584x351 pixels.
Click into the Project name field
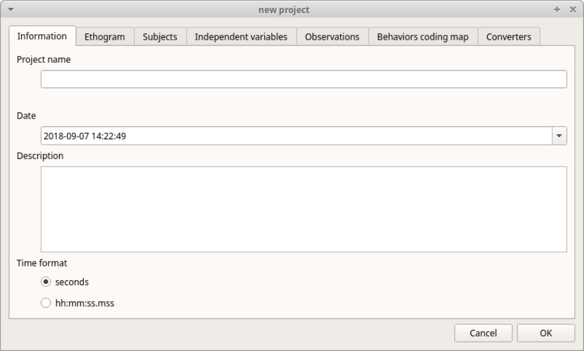(303, 80)
